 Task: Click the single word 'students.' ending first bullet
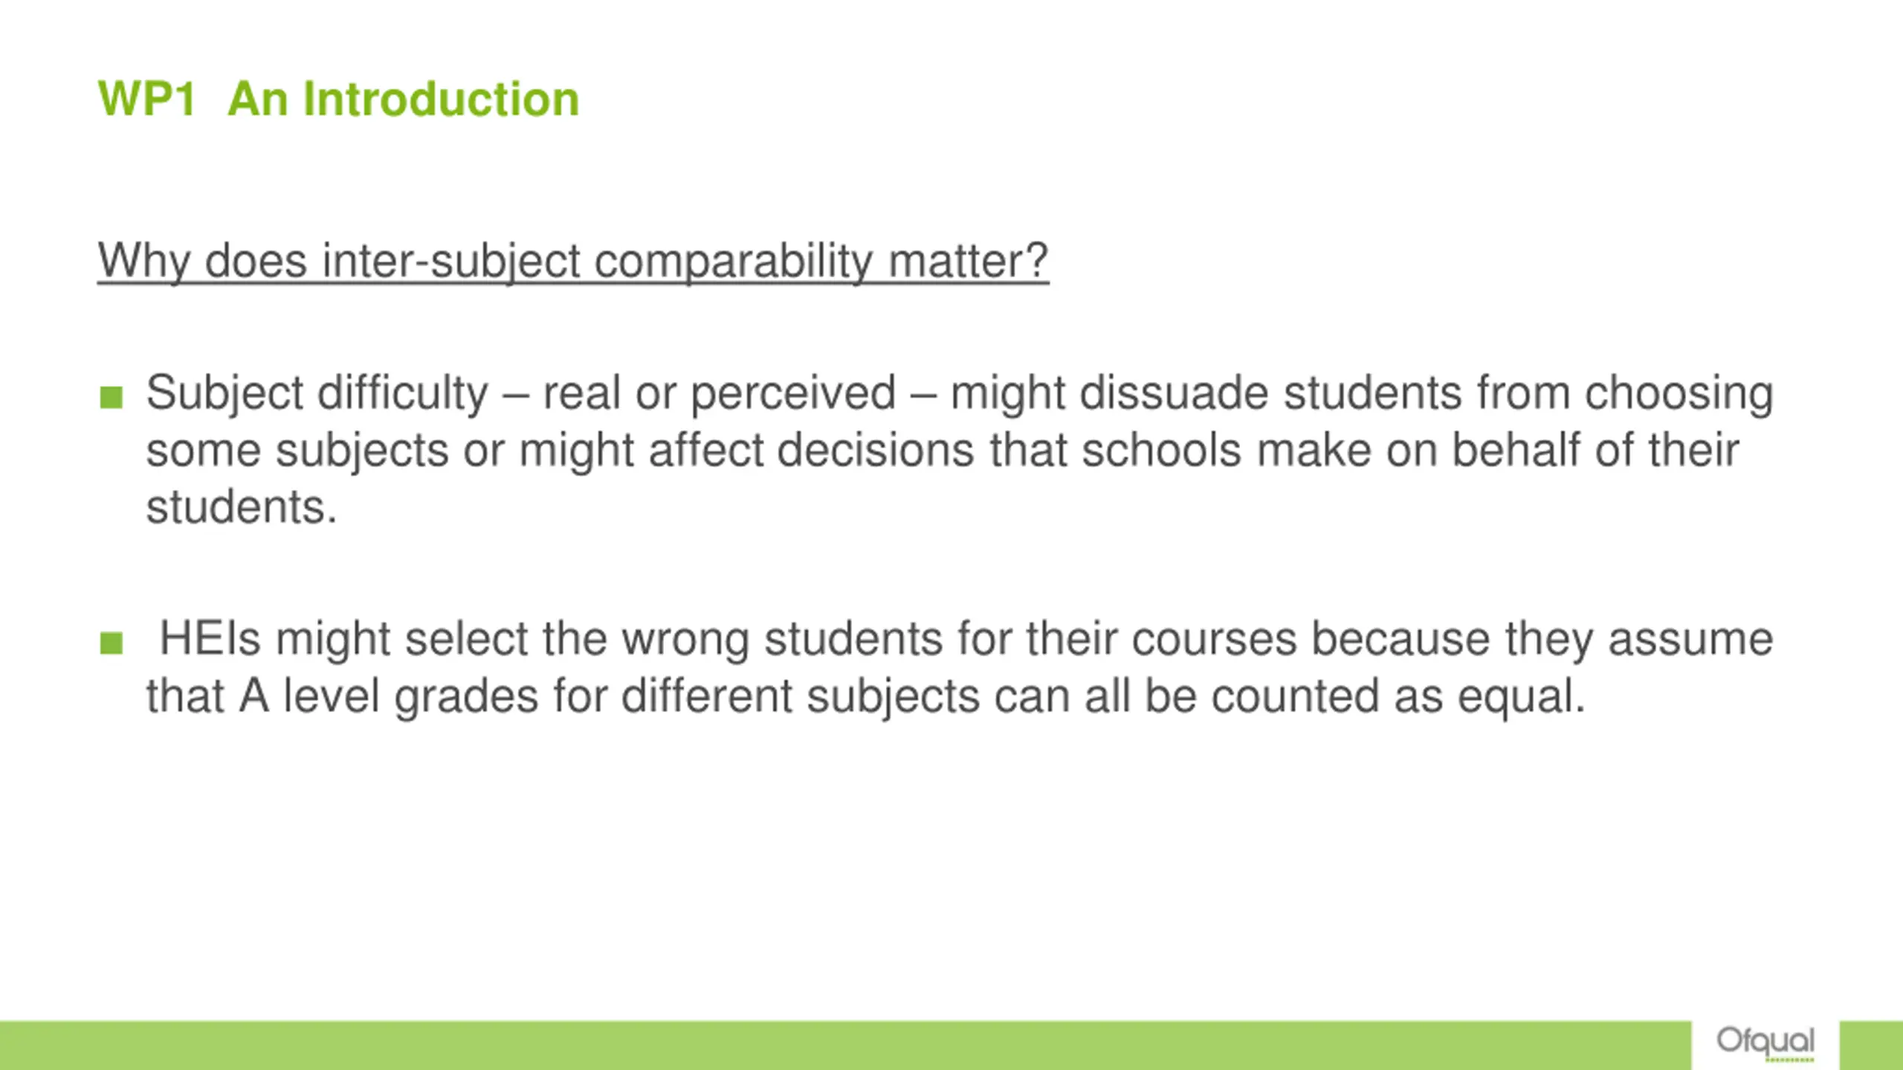(x=242, y=508)
